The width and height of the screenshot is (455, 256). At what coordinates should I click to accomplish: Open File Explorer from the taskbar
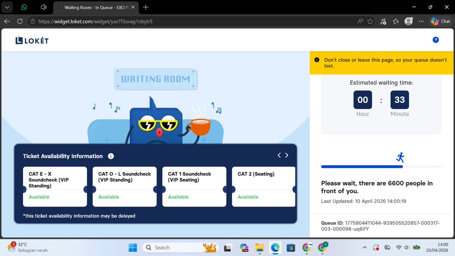click(260, 248)
